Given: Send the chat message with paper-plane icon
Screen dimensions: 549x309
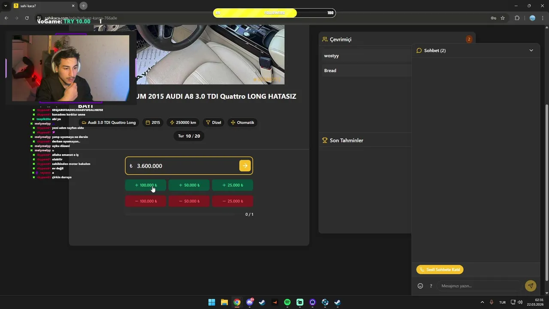Looking at the screenshot, I should (x=531, y=286).
